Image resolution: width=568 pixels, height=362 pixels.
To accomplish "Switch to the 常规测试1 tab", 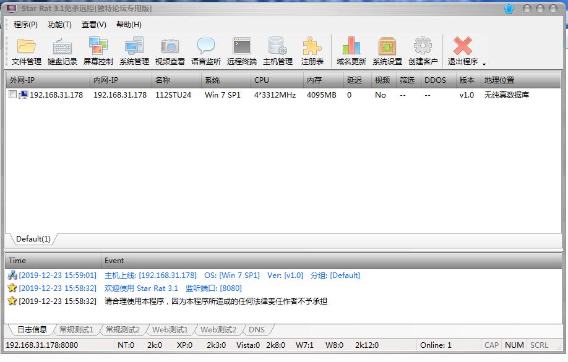I will tap(77, 330).
